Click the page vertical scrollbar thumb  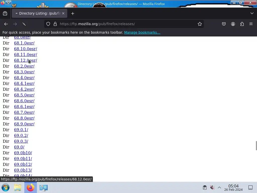256,146
